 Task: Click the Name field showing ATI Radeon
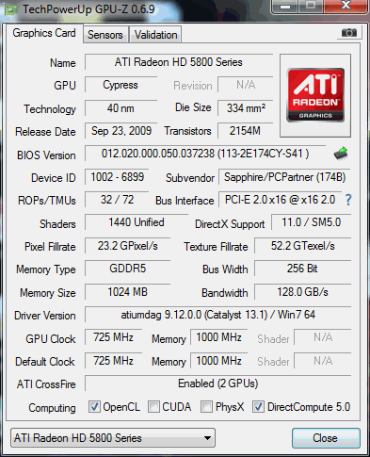pyautogui.click(x=179, y=62)
